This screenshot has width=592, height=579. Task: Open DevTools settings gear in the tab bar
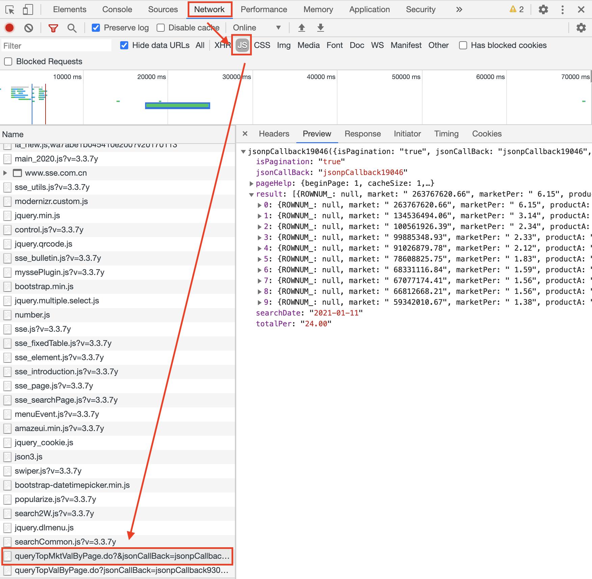coord(543,9)
